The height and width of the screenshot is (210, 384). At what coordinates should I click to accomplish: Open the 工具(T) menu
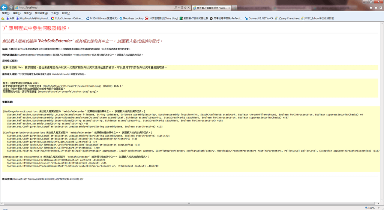tap(55, 13)
